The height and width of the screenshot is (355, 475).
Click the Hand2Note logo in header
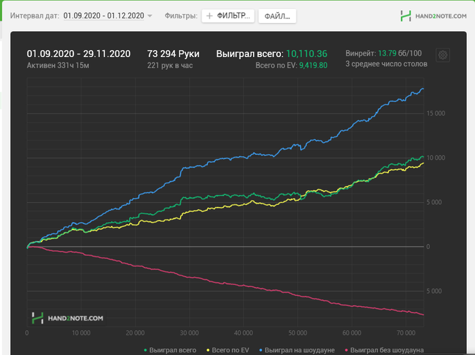tap(434, 16)
